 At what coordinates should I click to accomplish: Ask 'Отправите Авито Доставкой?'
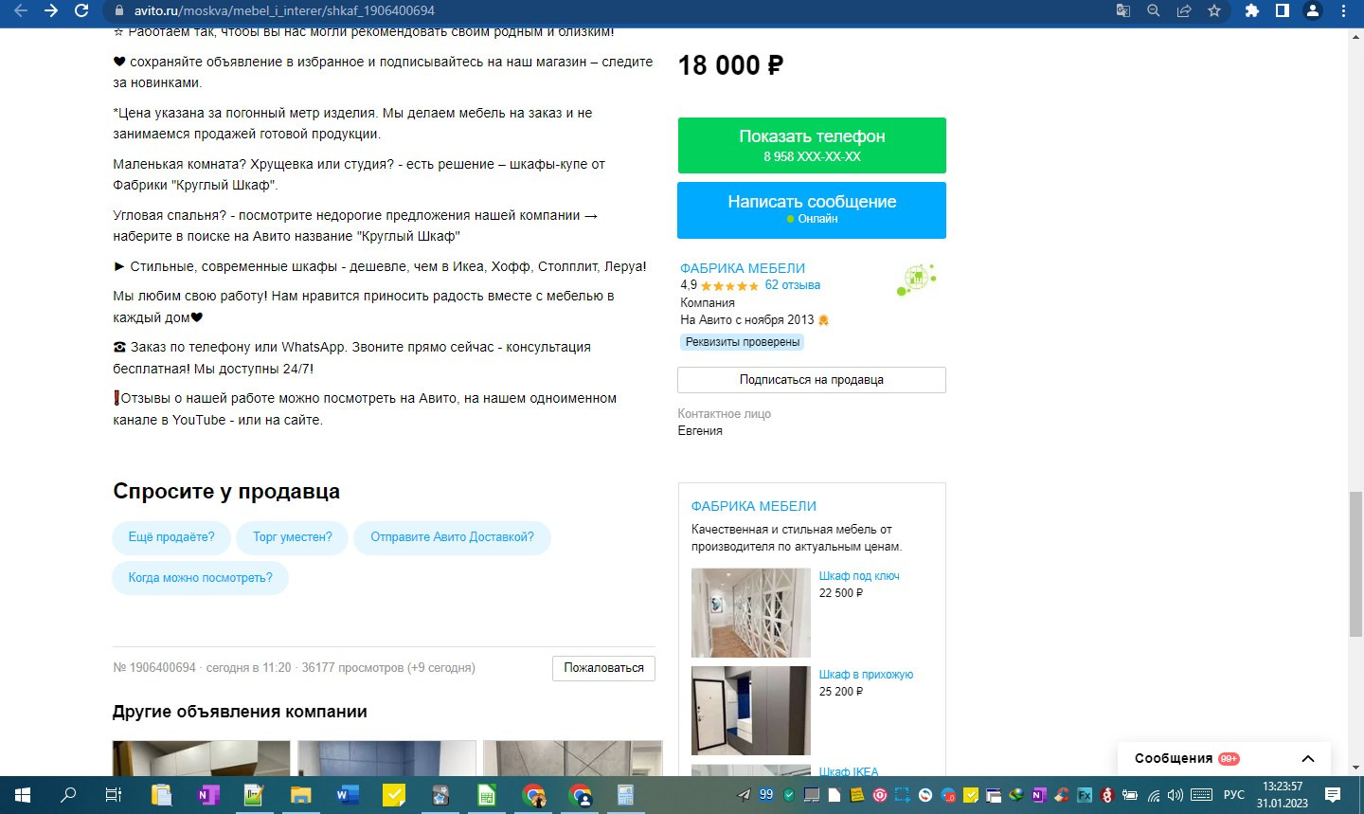click(452, 537)
